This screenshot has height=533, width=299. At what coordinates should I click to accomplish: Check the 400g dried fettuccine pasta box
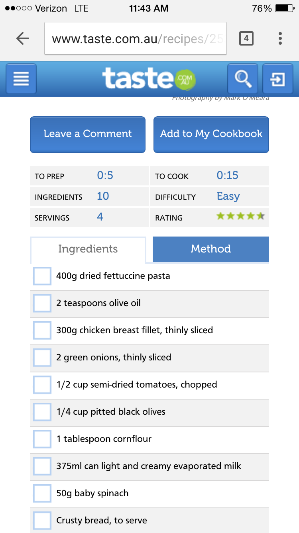coord(42,276)
